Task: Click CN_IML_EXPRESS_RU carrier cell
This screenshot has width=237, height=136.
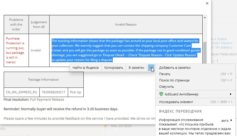Action: (x=21, y=92)
